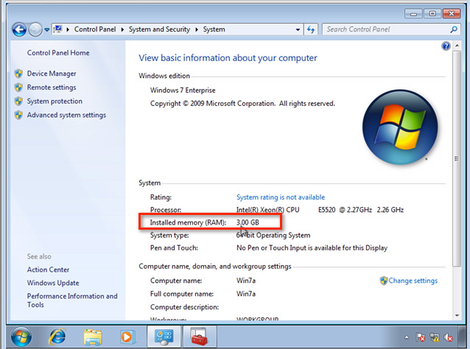Click the Action Center flag tray icon
The height and width of the screenshot is (349, 470).
pyautogui.click(x=421, y=337)
